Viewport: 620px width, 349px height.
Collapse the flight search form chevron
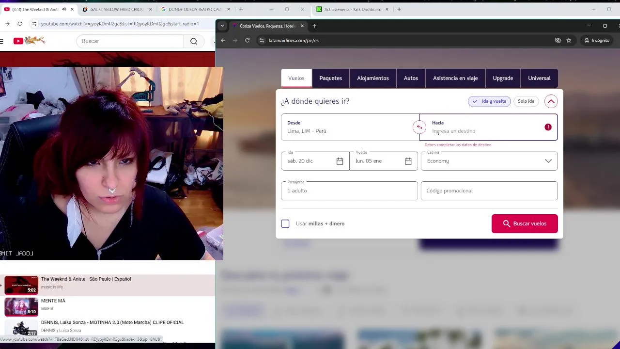tap(551, 101)
